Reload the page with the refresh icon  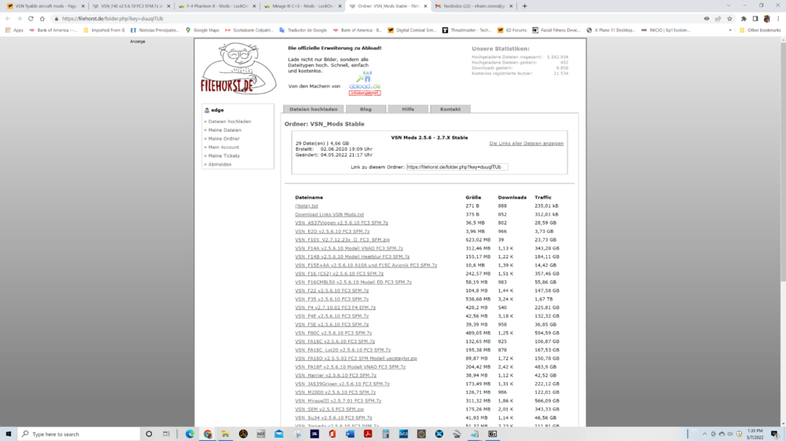31,19
